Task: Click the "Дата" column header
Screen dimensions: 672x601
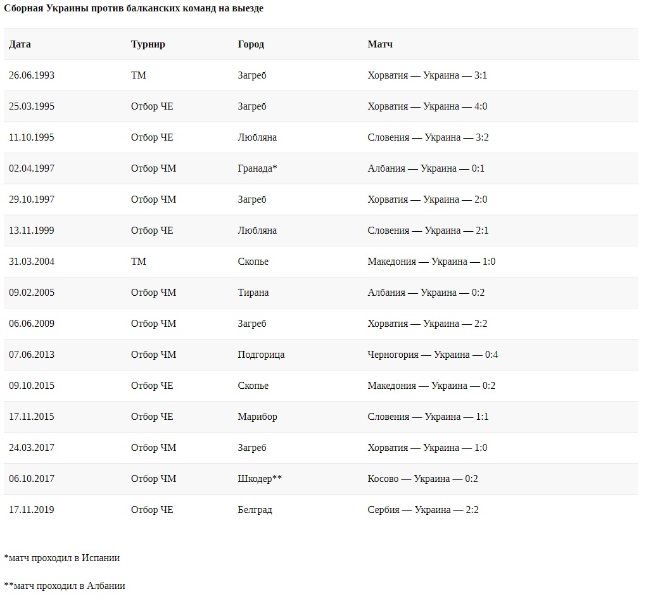Action: pos(20,44)
